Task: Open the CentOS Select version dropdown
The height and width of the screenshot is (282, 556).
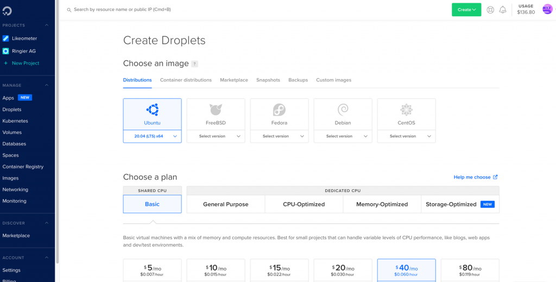Action: [406, 136]
